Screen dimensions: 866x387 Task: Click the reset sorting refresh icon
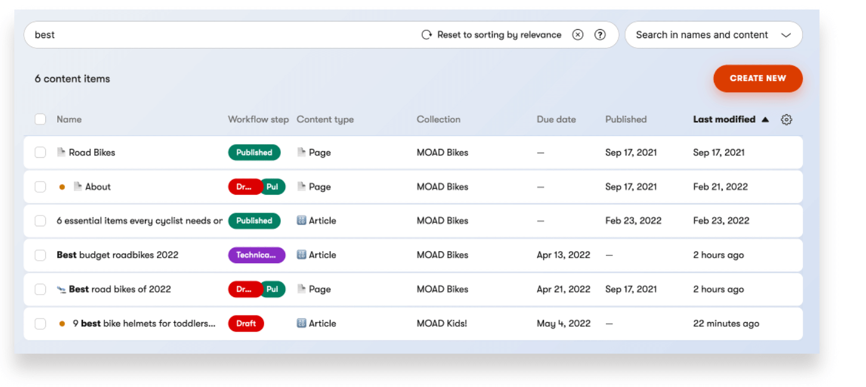(x=426, y=35)
